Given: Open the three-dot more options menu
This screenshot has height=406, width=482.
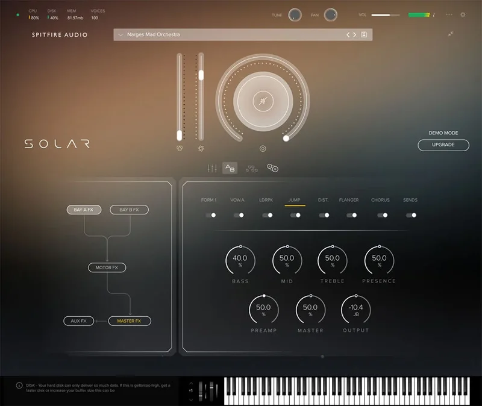Looking at the screenshot, I should 449,14.
